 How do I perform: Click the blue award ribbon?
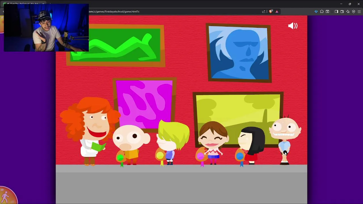point(240,157)
